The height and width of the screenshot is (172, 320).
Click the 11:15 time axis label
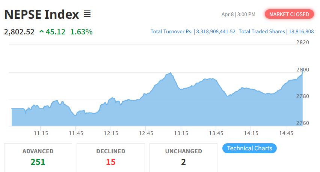41,133
